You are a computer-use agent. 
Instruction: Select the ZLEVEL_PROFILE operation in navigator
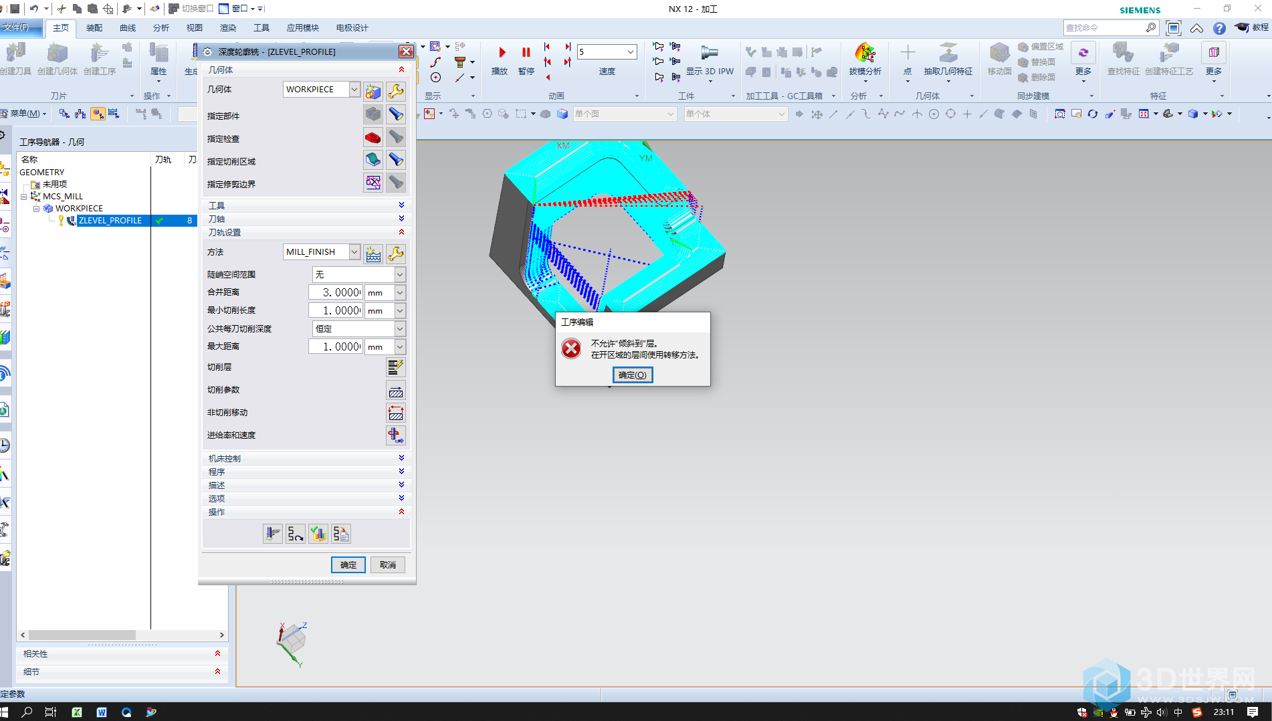point(110,220)
